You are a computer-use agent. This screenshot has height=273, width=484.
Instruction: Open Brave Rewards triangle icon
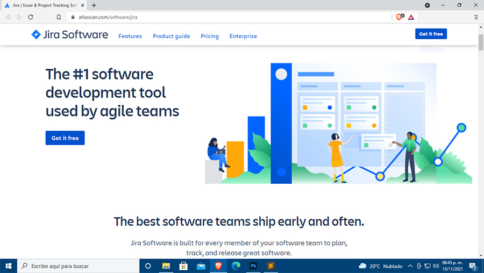pos(411,17)
